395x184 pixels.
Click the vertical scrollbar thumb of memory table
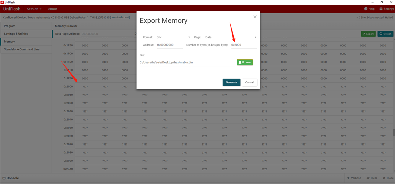(394, 133)
